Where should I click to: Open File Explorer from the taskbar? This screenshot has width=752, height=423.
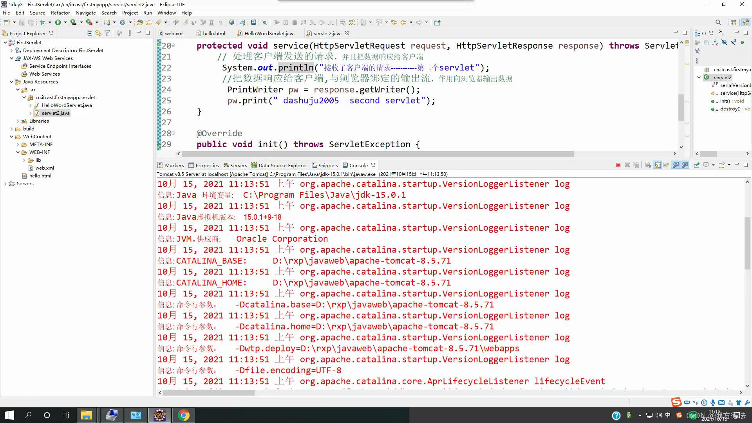coord(87,415)
